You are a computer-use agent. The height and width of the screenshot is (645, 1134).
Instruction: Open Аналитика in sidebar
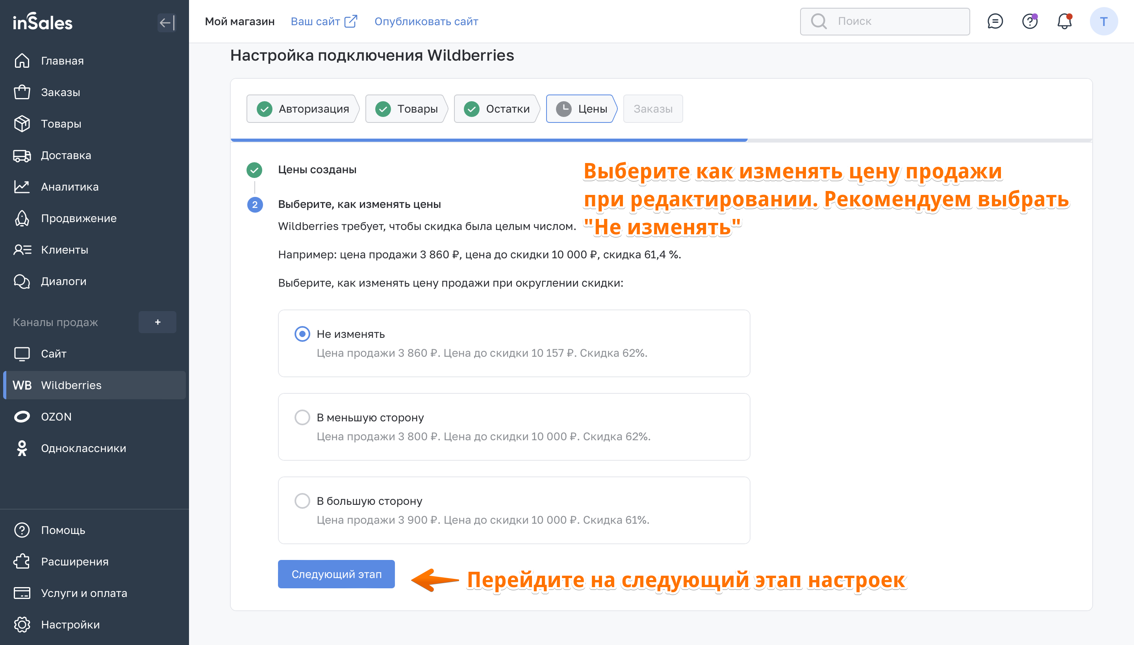coord(70,187)
